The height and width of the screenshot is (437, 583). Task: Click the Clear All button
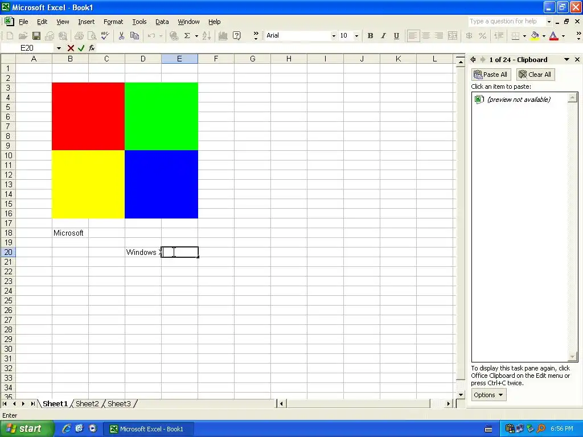tap(535, 75)
